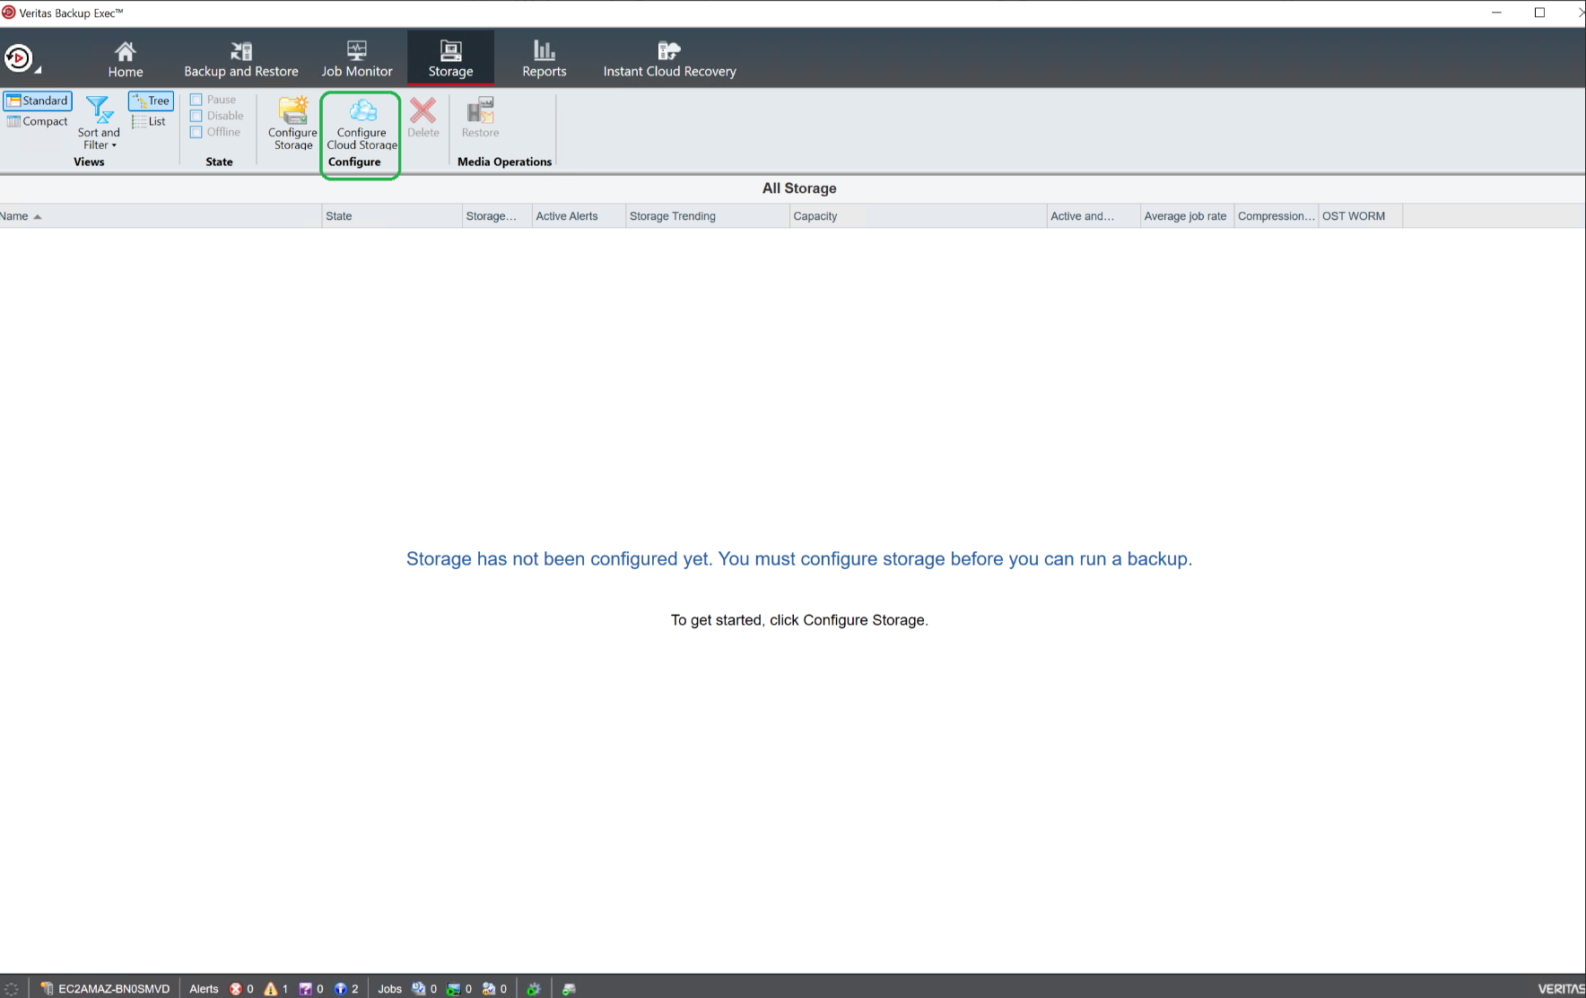This screenshot has height=998, width=1586.
Task: Click the third Jobs status icon
Action: [488, 989]
